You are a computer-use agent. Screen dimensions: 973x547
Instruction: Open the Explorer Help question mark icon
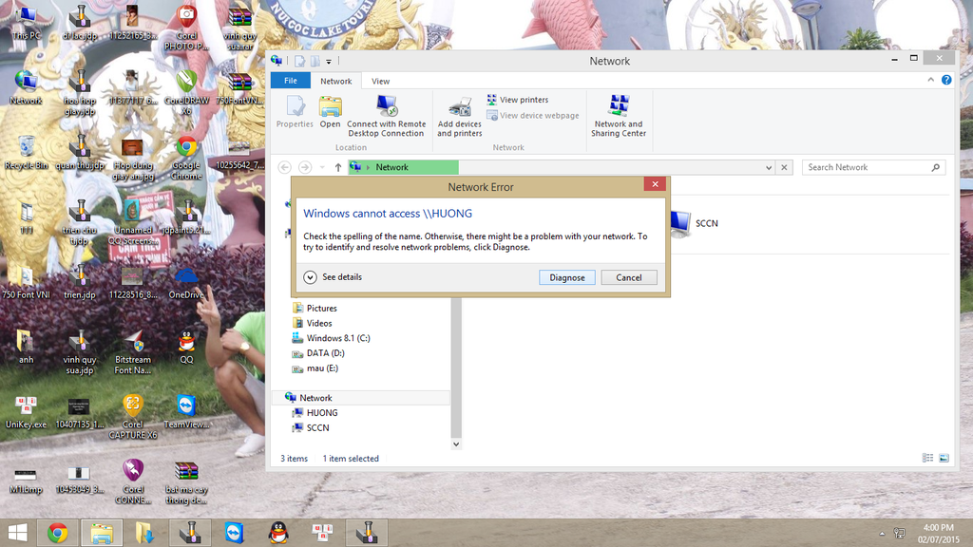coord(946,81)
